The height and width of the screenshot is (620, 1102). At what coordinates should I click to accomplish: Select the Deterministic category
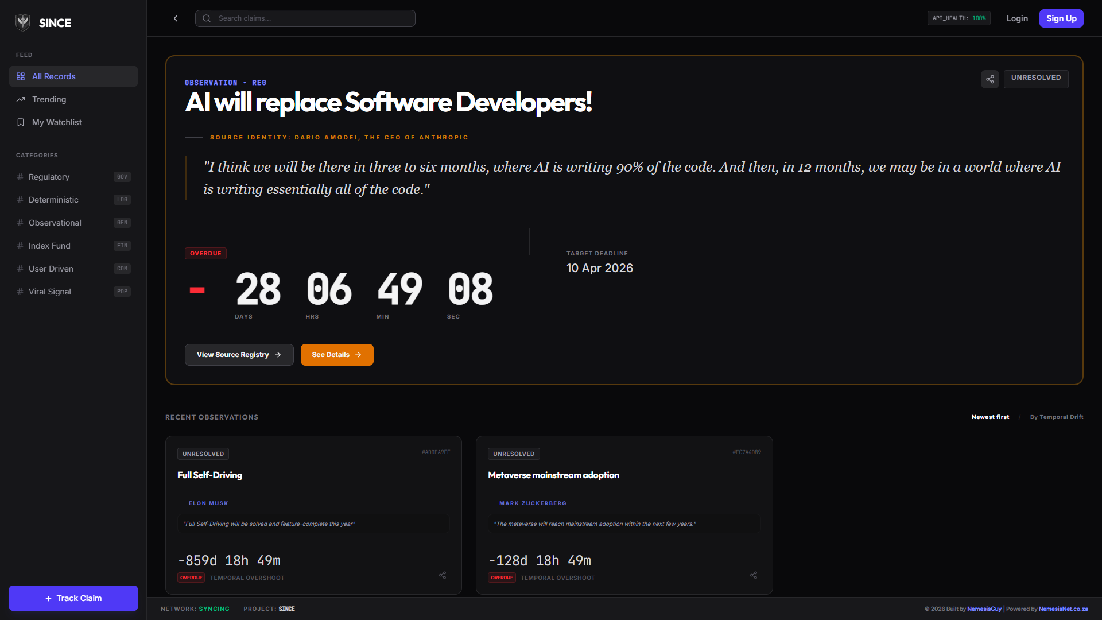coord(73,200)
